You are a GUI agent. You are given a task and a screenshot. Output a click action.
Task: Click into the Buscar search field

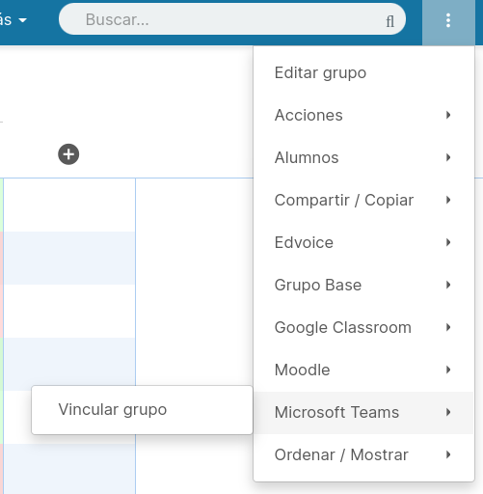pyautogui.click(x=232, y=19)
